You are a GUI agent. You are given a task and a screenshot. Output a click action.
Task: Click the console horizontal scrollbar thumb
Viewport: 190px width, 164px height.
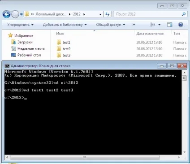(85, 157)
